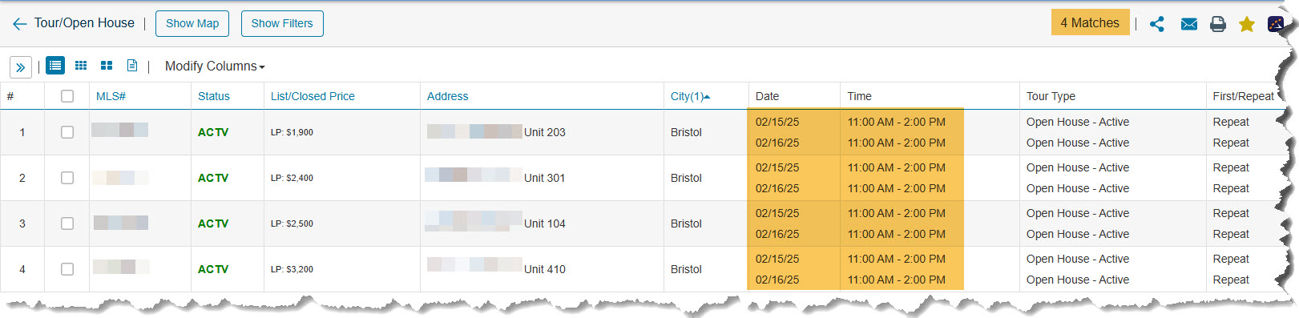Check the box for row 3, Unit 104
This screenshot has width=1299, height=318.
point(67,223)
